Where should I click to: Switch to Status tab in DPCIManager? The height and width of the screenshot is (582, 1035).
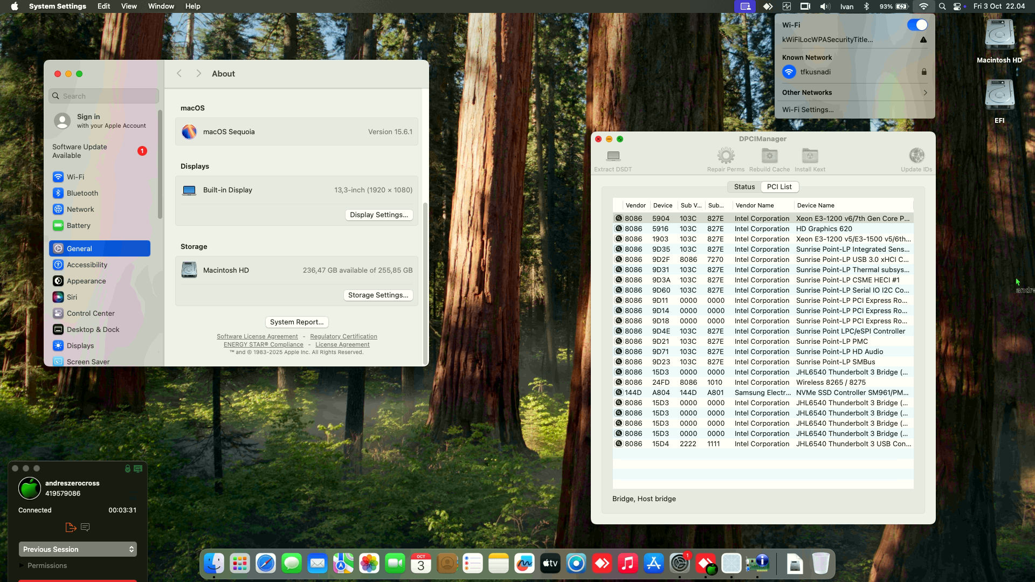tap(744, 186)
